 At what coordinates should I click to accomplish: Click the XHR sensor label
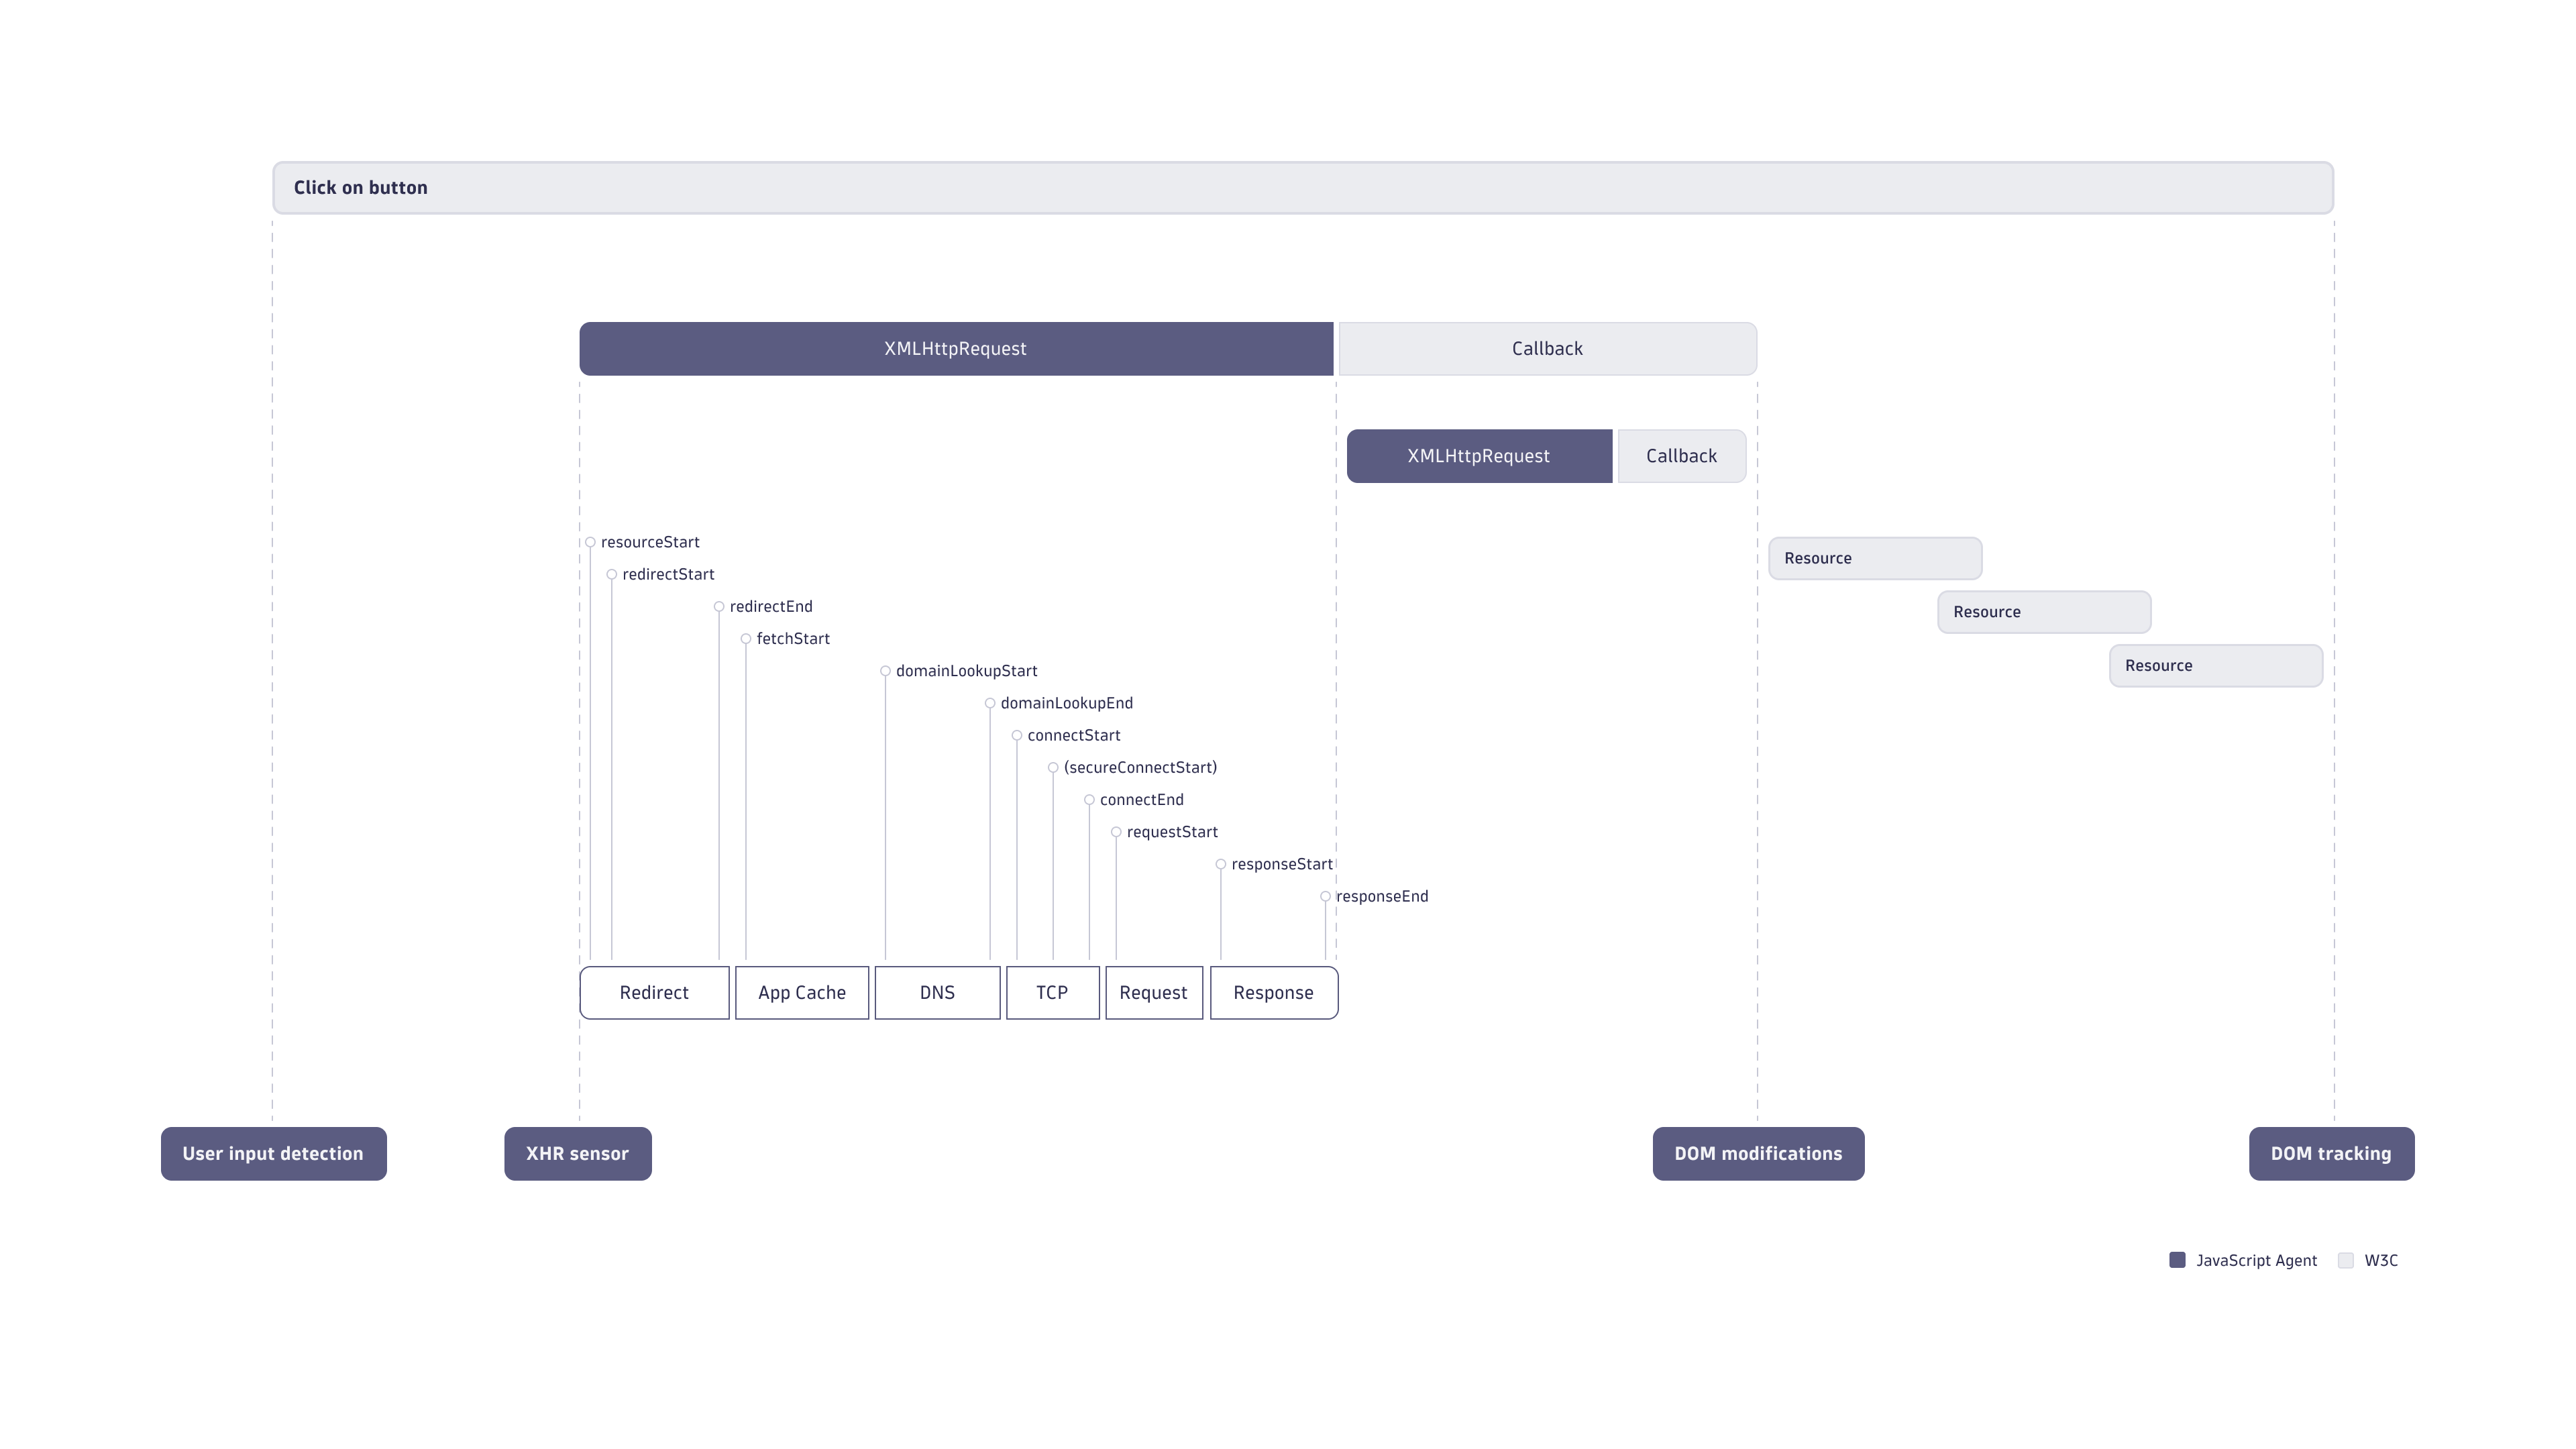tap(577, 1154)
